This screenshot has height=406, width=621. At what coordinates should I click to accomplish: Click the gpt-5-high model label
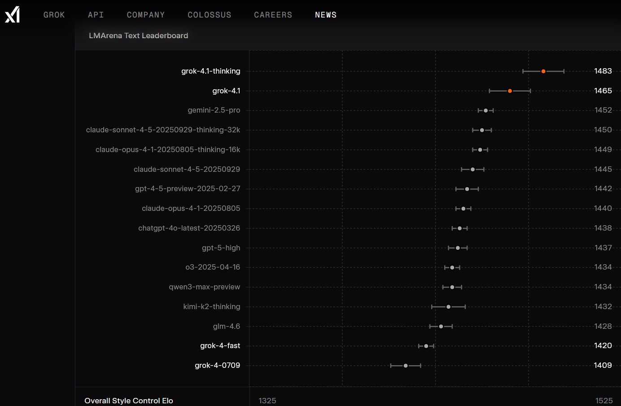pos(221,248)
